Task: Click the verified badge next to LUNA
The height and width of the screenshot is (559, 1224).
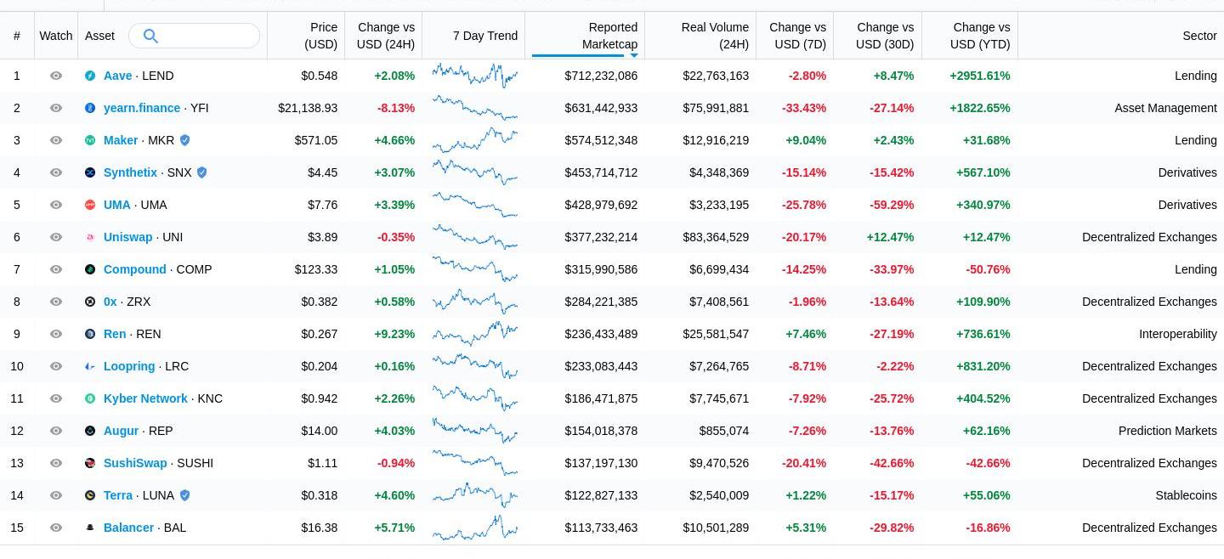Action: pyautogui.click(x=184, y=495)
